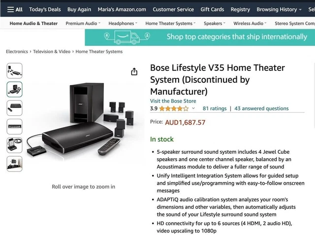Click the star rating icons

coord(174,108)
